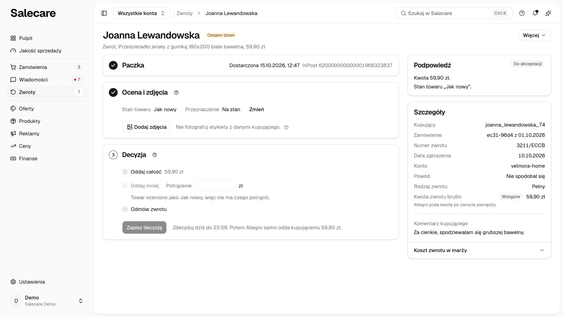Click the Dodaj zdjęcia button
This screenshot has height=317, width=563.
pos(147,127)
